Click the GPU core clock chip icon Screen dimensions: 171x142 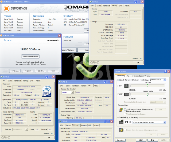(x=126, y=86)
